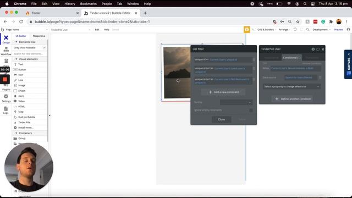Open the comments icon in TinderPile User panel
352x198 pixels.
pos(318,49)
